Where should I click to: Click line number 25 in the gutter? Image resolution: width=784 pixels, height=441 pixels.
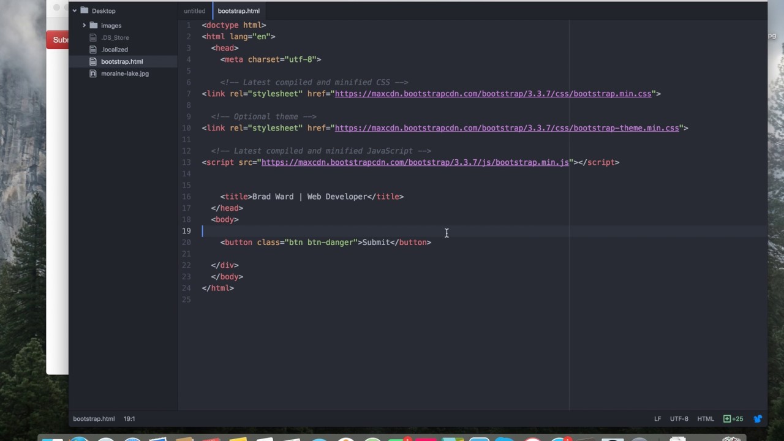point(186,300)
